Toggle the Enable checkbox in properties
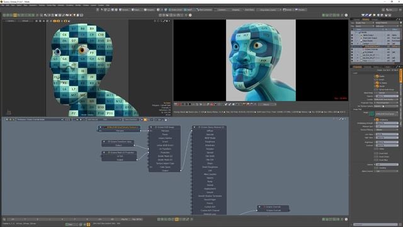403x227 pixels. pos(377,76)
